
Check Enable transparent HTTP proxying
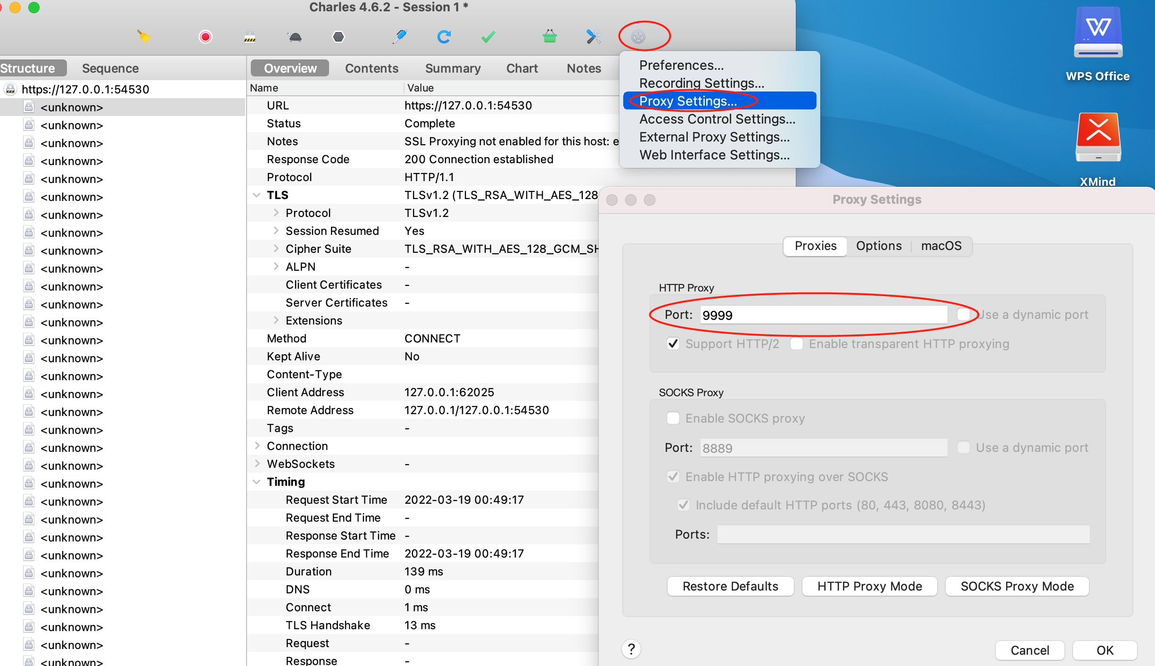797,344
